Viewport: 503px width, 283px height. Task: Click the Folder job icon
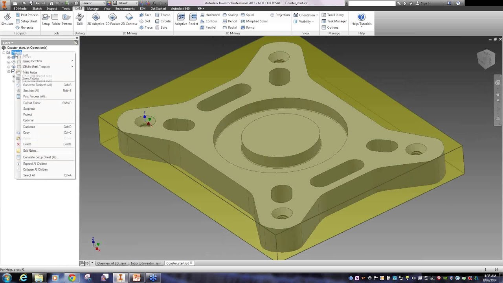tap(56, 20)
